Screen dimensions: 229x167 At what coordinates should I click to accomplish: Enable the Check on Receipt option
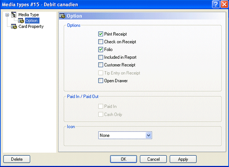pyautogui.click(x=101, y=42)
